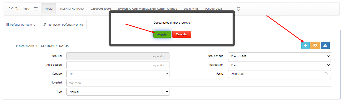Click the orange save-record icon button
The width and height of the screenshot is (342, 101).
pos(315,45)
